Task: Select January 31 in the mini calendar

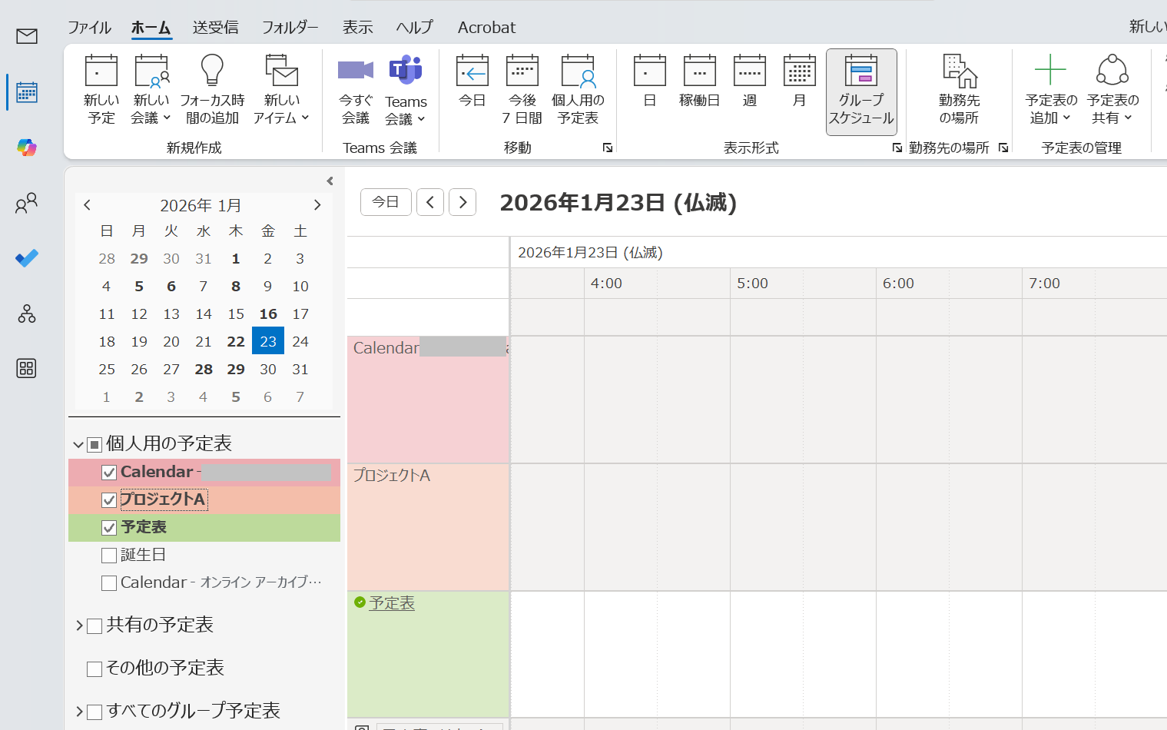Action: 300,369
